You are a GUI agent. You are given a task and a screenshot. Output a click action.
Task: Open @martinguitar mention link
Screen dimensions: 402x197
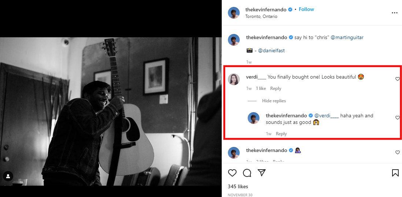(x=347, y=37)
